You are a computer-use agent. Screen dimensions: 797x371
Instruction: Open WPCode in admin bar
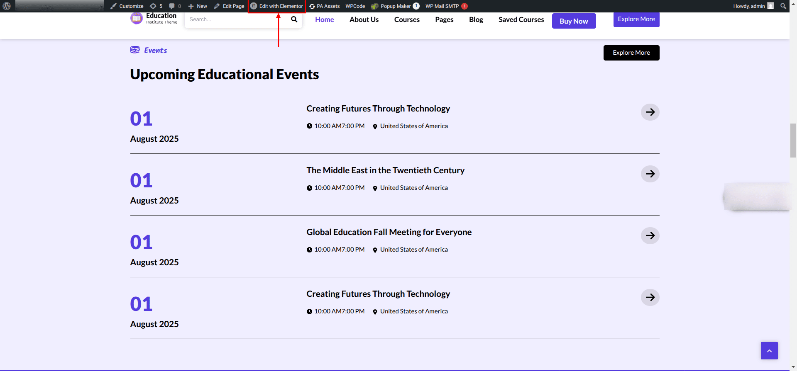[x=355, y=6]
